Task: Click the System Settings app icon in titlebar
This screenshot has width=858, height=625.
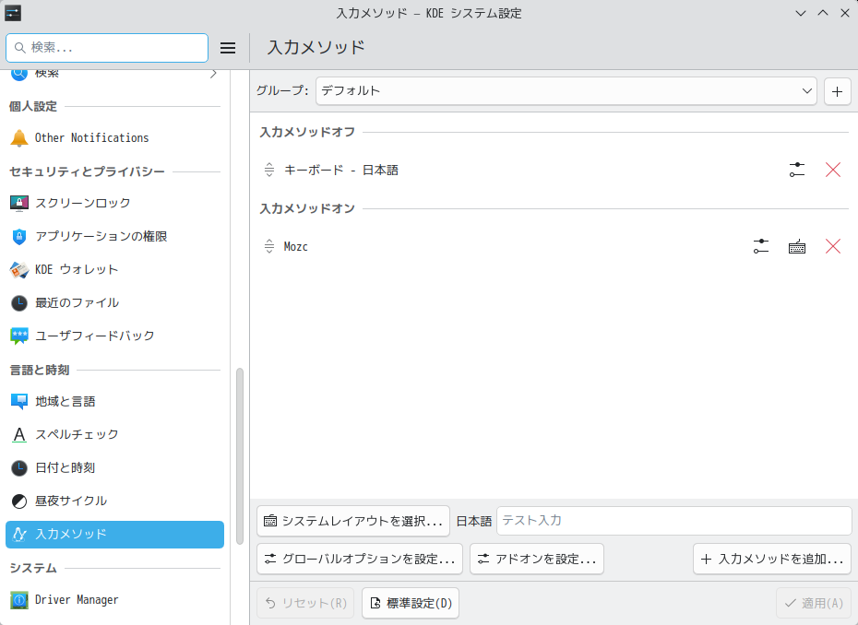Action: tap(13, 13)
